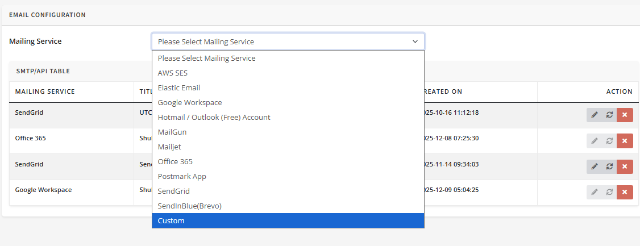Delete the Office 365 table row

coord(625,141)
